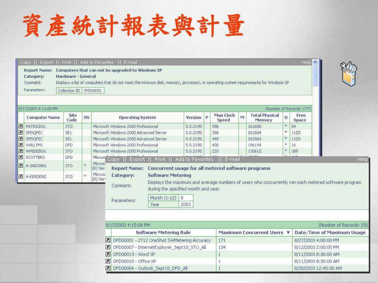Screen dimensions: 378x283
Task: Open drill-down icon for DFD00010 Office XP
Action: [x=108, y=261]
